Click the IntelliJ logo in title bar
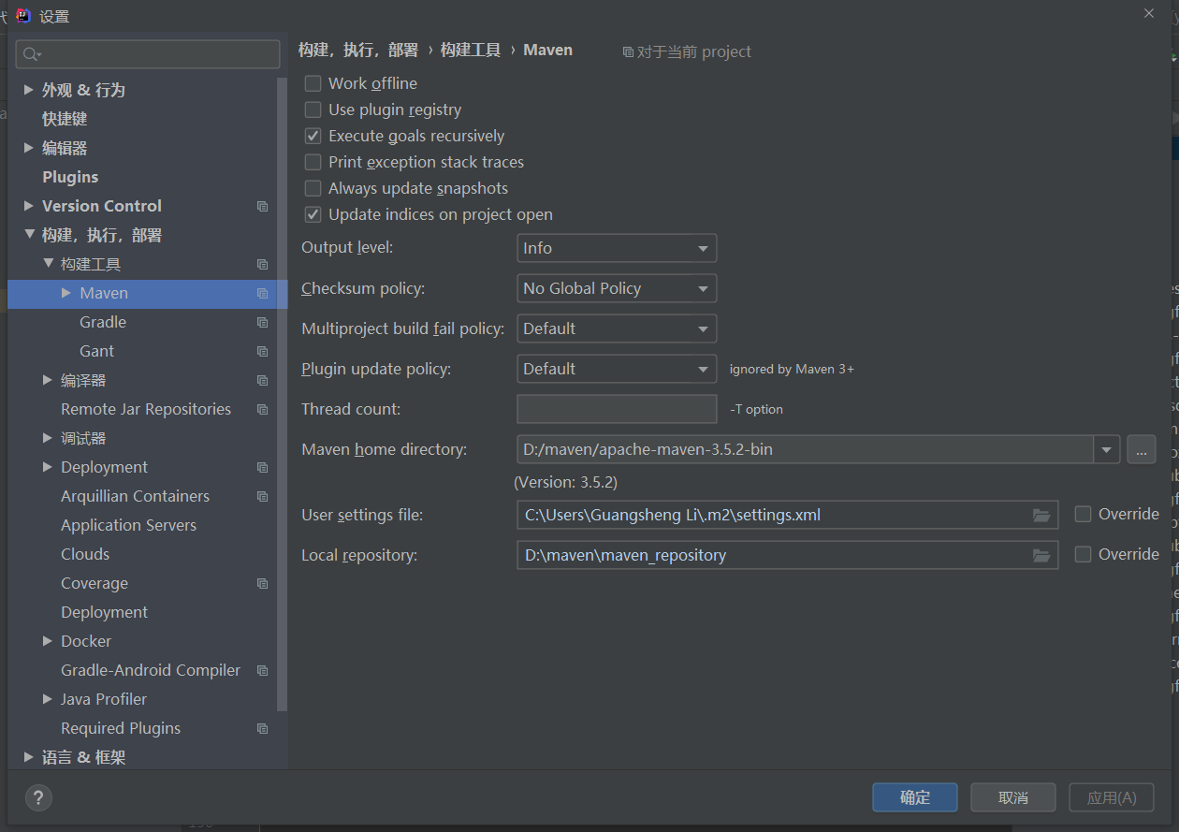The image size is (1179, 832). coord(23,15)
